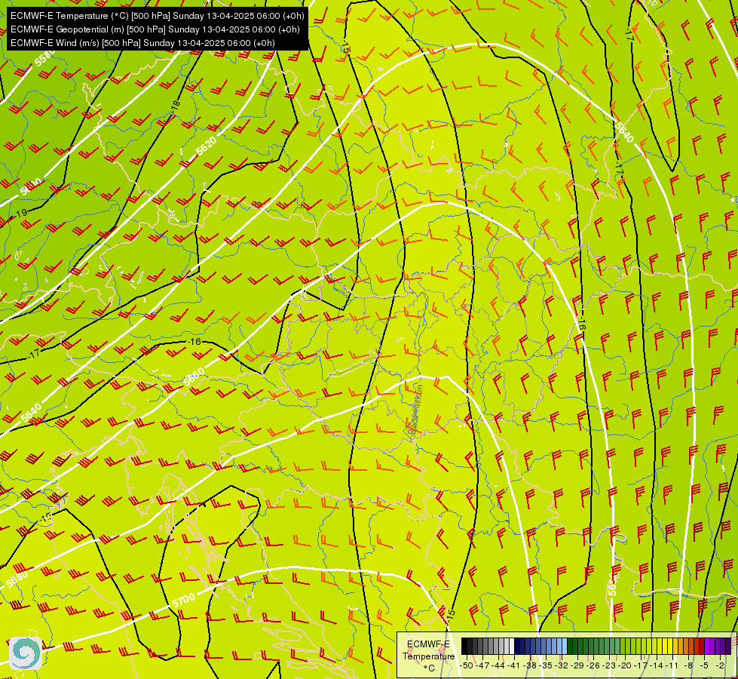Click the -8 label in the legend

pyautogui.click(x=688, y=665)
